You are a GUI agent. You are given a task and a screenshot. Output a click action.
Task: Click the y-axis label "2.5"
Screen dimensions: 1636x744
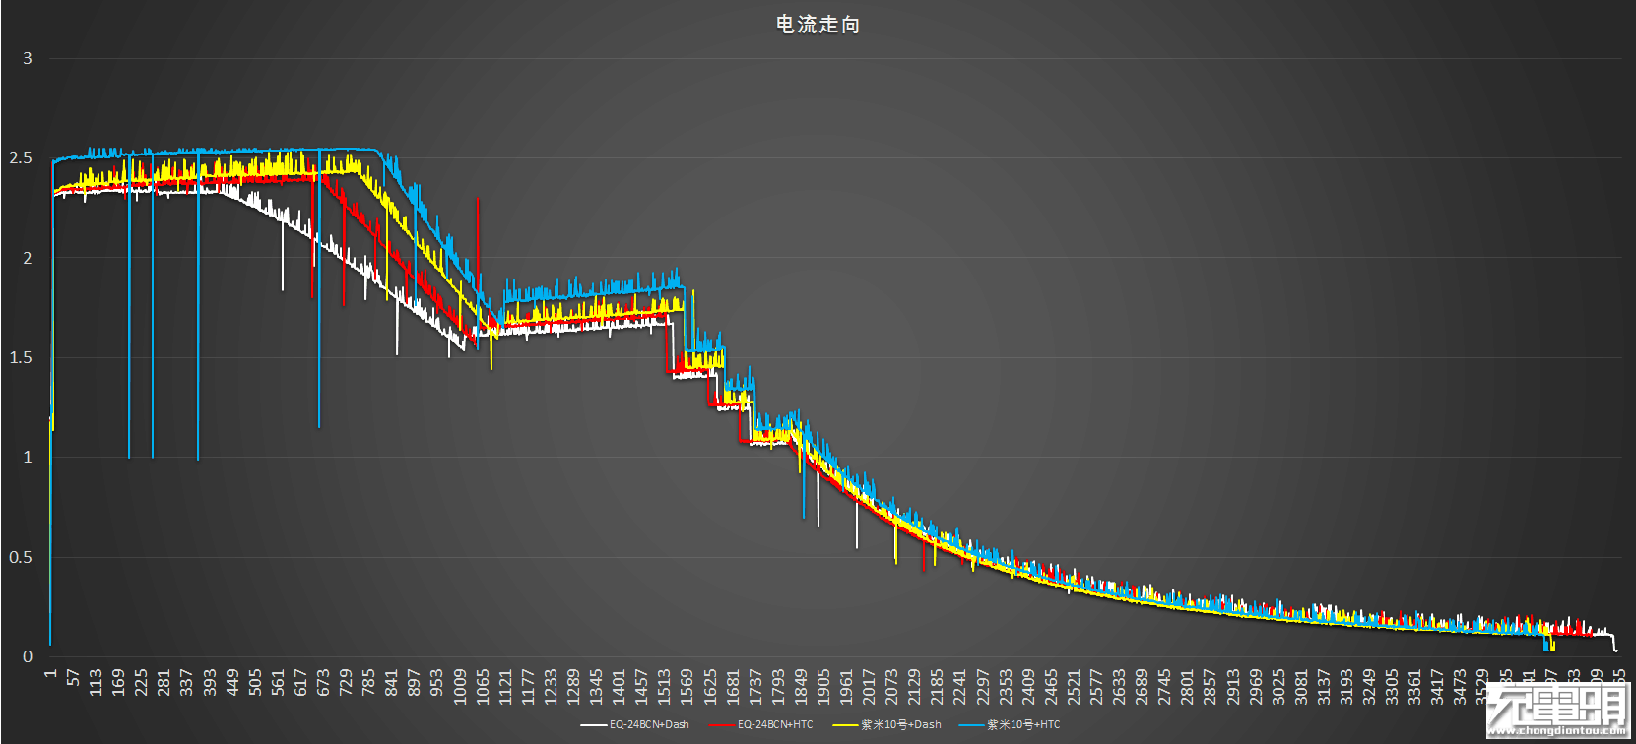point(21,157)
